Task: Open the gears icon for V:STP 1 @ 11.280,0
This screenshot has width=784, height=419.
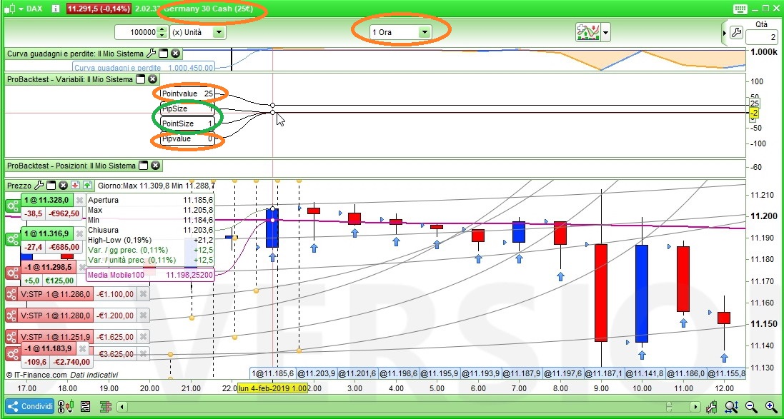Action: 12,315
